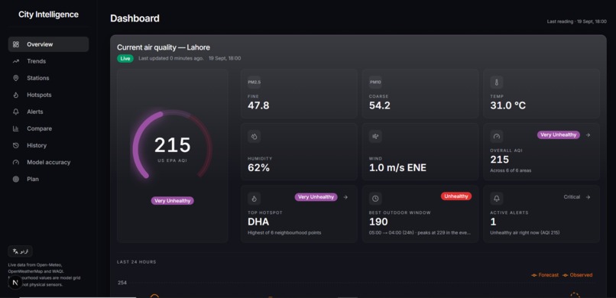This screenshot has width=616, height=298.
Task: Click the Hotspots flame icon in sidebar
Action: pos(16,95)
